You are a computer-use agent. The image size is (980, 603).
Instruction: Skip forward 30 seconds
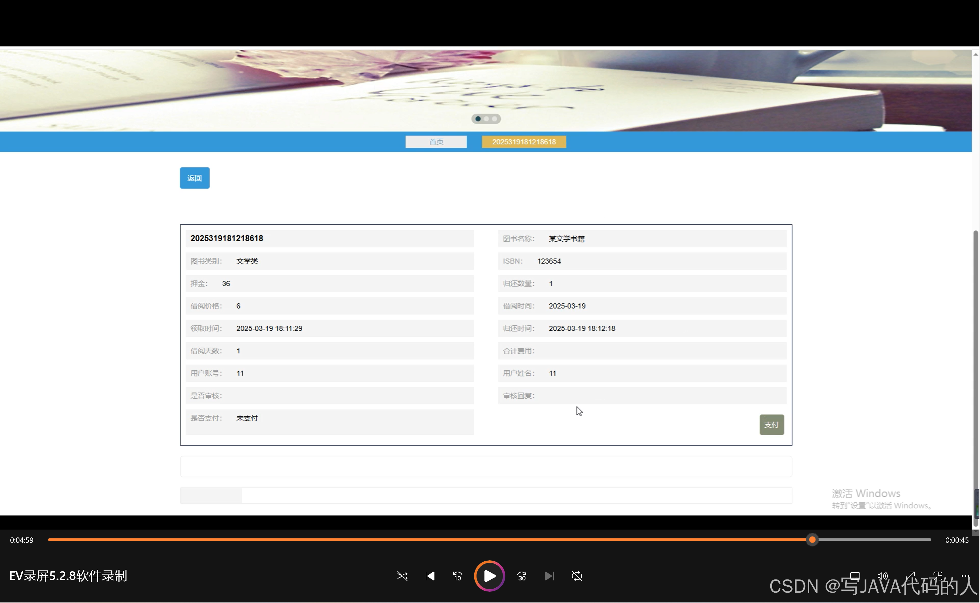(x=521, y=576)
